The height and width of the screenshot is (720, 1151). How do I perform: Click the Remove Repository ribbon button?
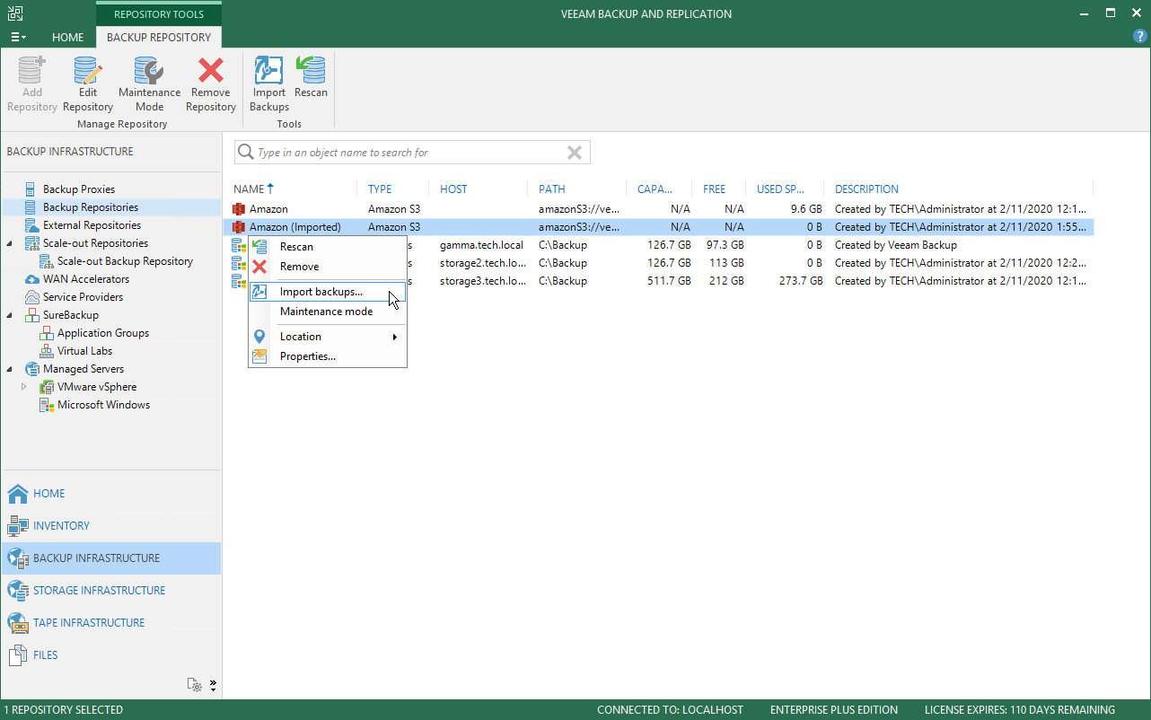pos(211,84)
